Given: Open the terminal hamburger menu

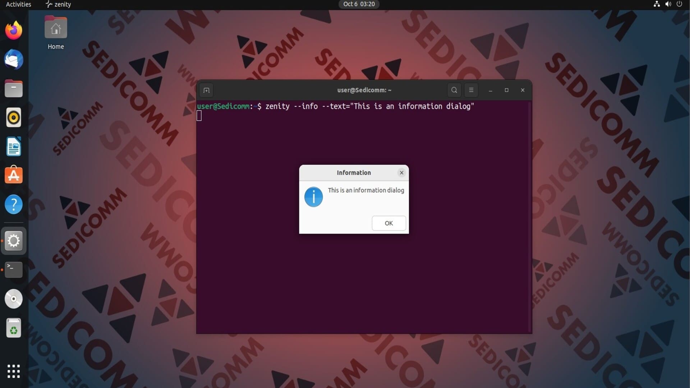Looking at the screenshot, I should 471,90.
